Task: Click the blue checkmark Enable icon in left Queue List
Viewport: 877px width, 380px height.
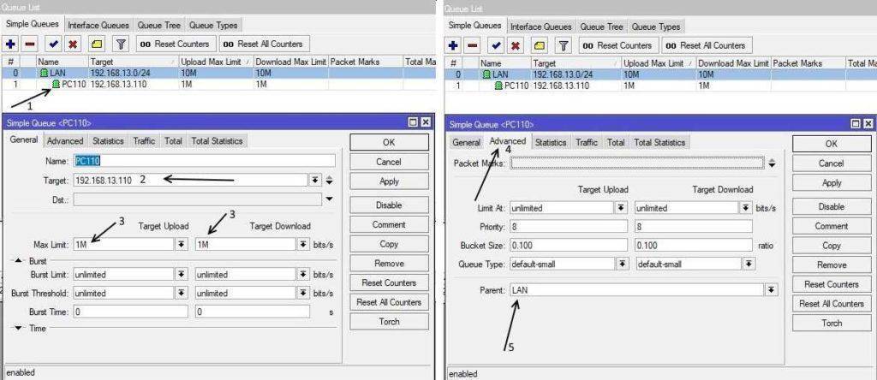Action: (54, 44)
